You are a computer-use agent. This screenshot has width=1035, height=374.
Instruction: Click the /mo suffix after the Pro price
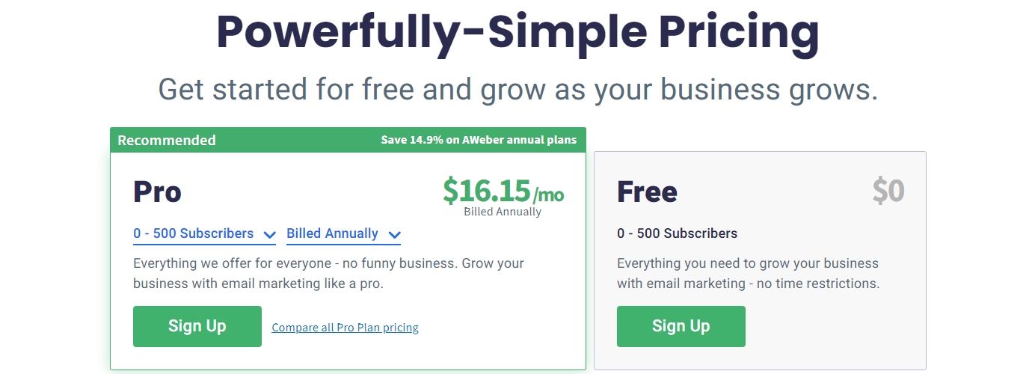click(548, 195)
